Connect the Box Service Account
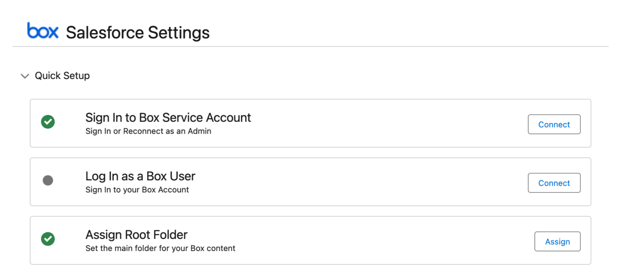The image size is (632, 273). click(x=554, y=124)
